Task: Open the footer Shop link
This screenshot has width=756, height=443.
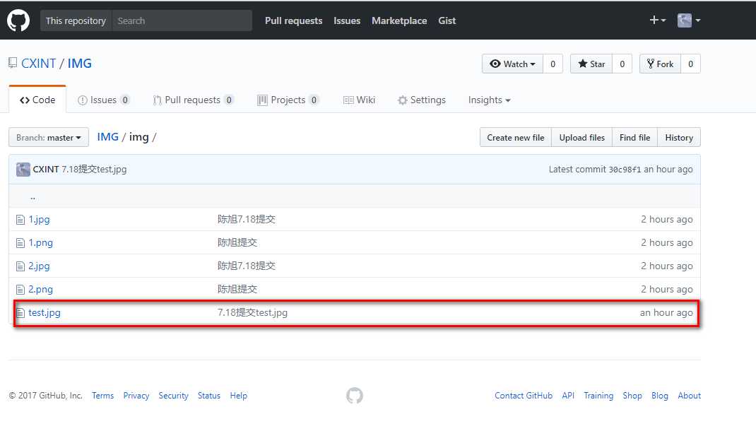Action: [x=632, y=396]
